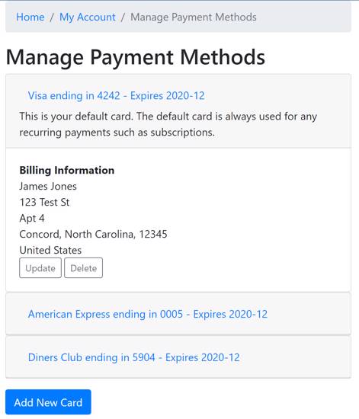This screenshot has height=419, width=359.
Task: Go to Home via breadcrumb
Action: [x=30, y=17]
